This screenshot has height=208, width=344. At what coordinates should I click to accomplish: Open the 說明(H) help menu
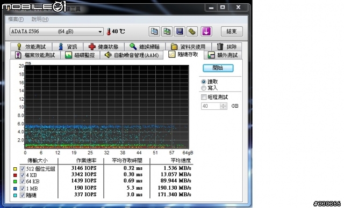coord(40,19)
